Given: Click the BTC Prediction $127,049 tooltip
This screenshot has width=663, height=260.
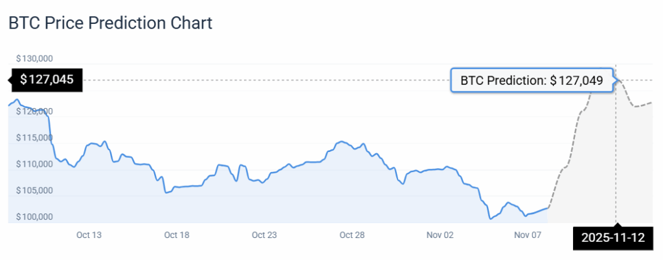Looking at the screenshot, I should click(x=532, y=81).
